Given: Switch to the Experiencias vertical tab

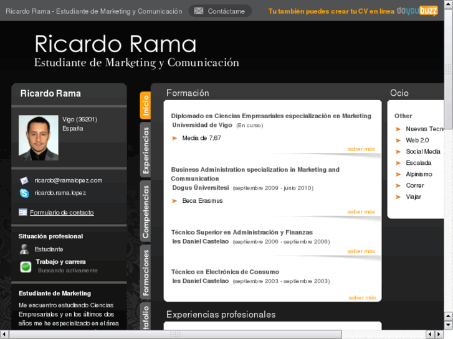Looking at the screenshot, I should click(145, 150).
